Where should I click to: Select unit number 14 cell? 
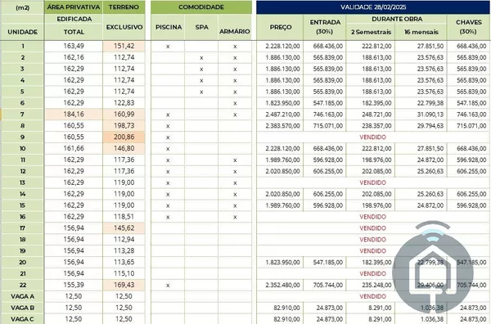pyautogui.click(x=22, y=194)
